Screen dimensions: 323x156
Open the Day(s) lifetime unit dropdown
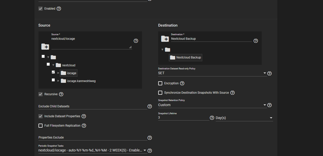tap(244, 118)
